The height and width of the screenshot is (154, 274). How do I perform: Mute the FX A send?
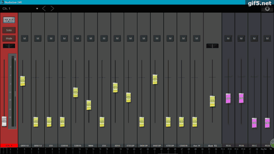[x=228, y=38]
